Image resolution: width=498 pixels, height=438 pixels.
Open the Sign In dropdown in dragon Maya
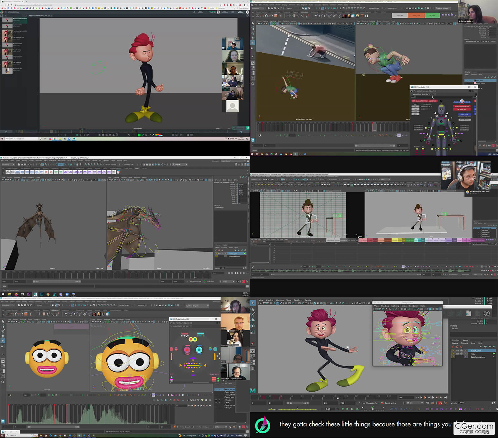(180, 164)
